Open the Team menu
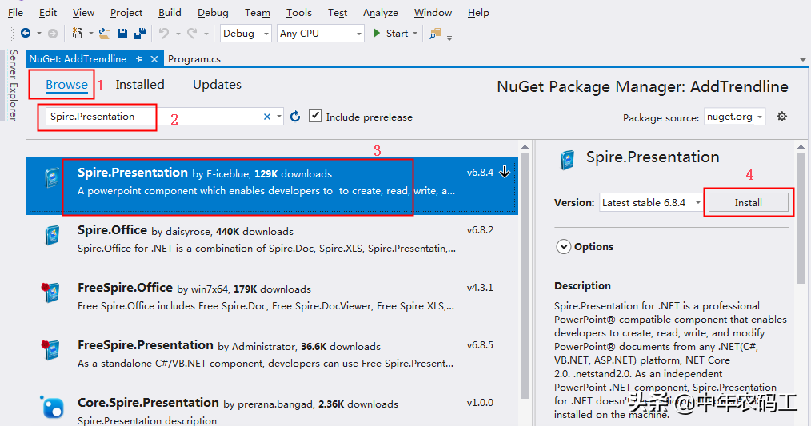 pos(257,13)
